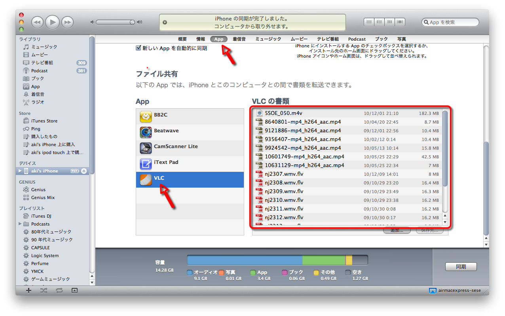Open Podcast in the library sidebar
Image resolution: width=505 pixels, height=316 pixels.
point(40,71)
